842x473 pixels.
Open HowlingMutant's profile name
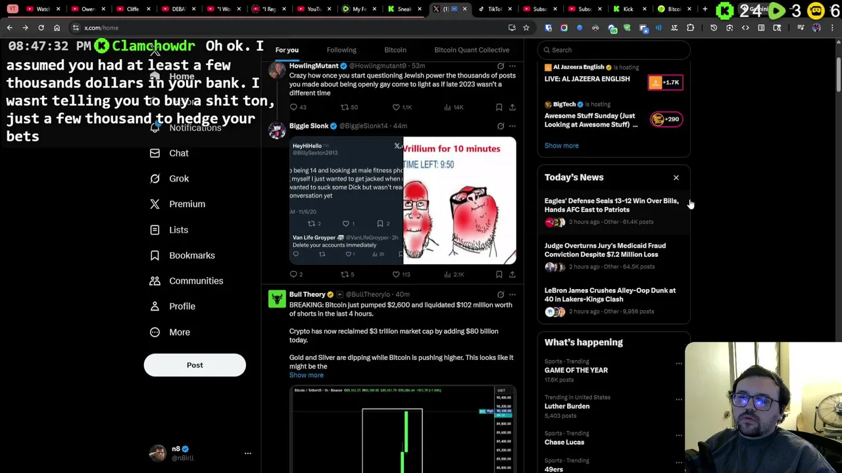pos(314,66)
